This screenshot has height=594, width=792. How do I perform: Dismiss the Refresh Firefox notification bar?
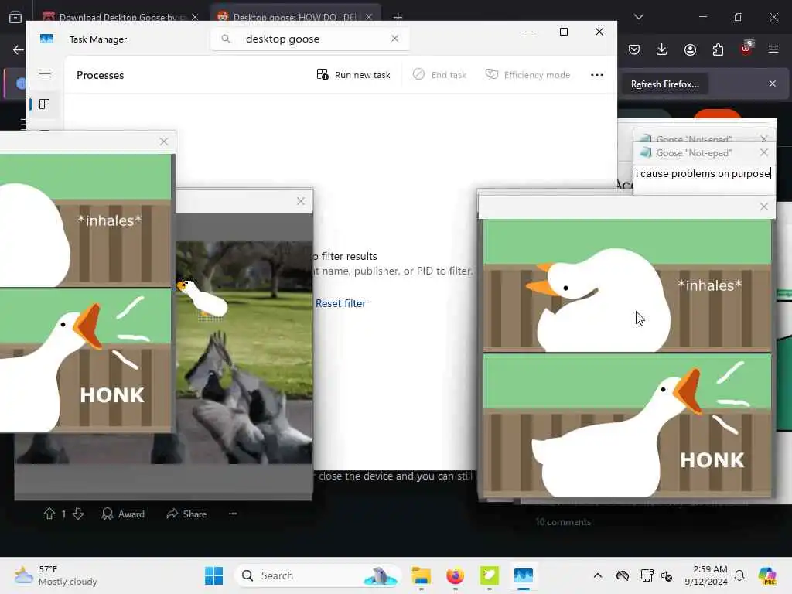tap(773, 84)
